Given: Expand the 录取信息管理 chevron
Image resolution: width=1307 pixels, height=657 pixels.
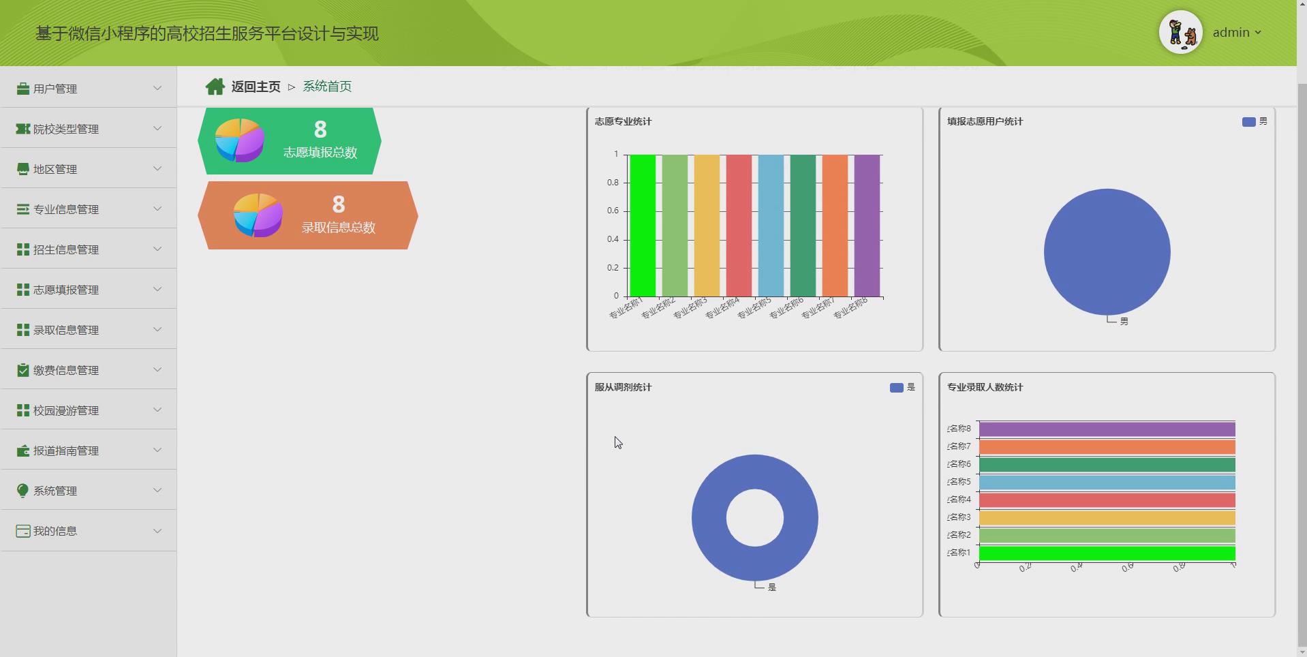Looking at the screenshot, I should click(x=157, y=329).
